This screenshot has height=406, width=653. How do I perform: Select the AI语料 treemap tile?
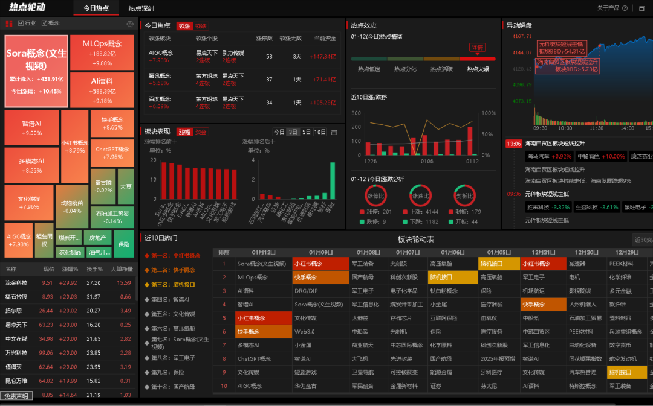102,90
